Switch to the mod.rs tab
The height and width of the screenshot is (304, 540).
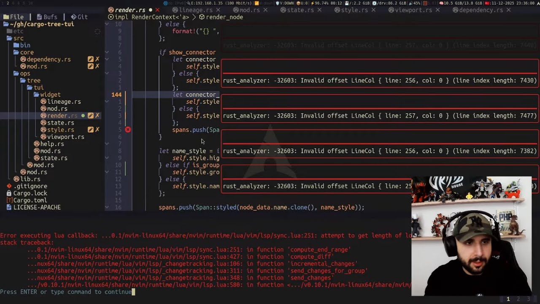(x=246, y=10)
